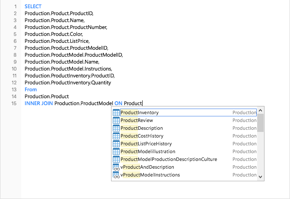Click the From keyword on line 13

pyautogui.click(x=31, y=90)
